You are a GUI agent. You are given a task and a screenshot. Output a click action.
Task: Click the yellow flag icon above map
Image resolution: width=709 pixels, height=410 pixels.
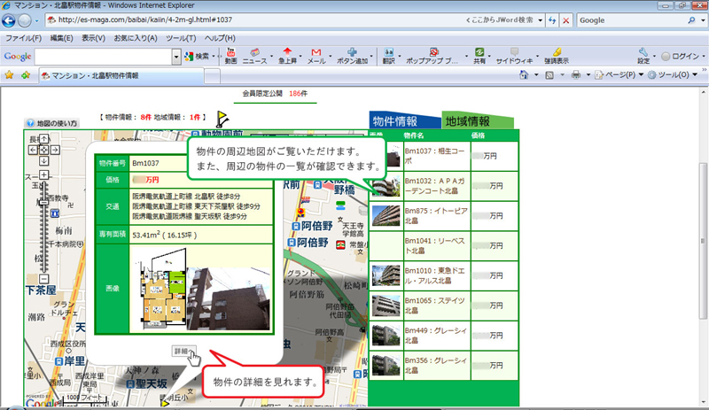coord(221,116)
